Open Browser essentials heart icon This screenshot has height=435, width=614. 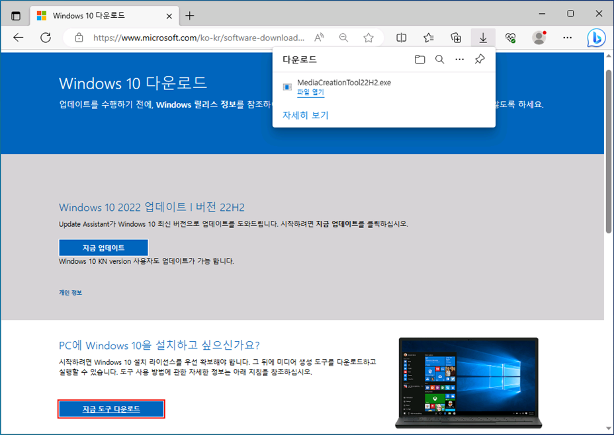[510, 38]
